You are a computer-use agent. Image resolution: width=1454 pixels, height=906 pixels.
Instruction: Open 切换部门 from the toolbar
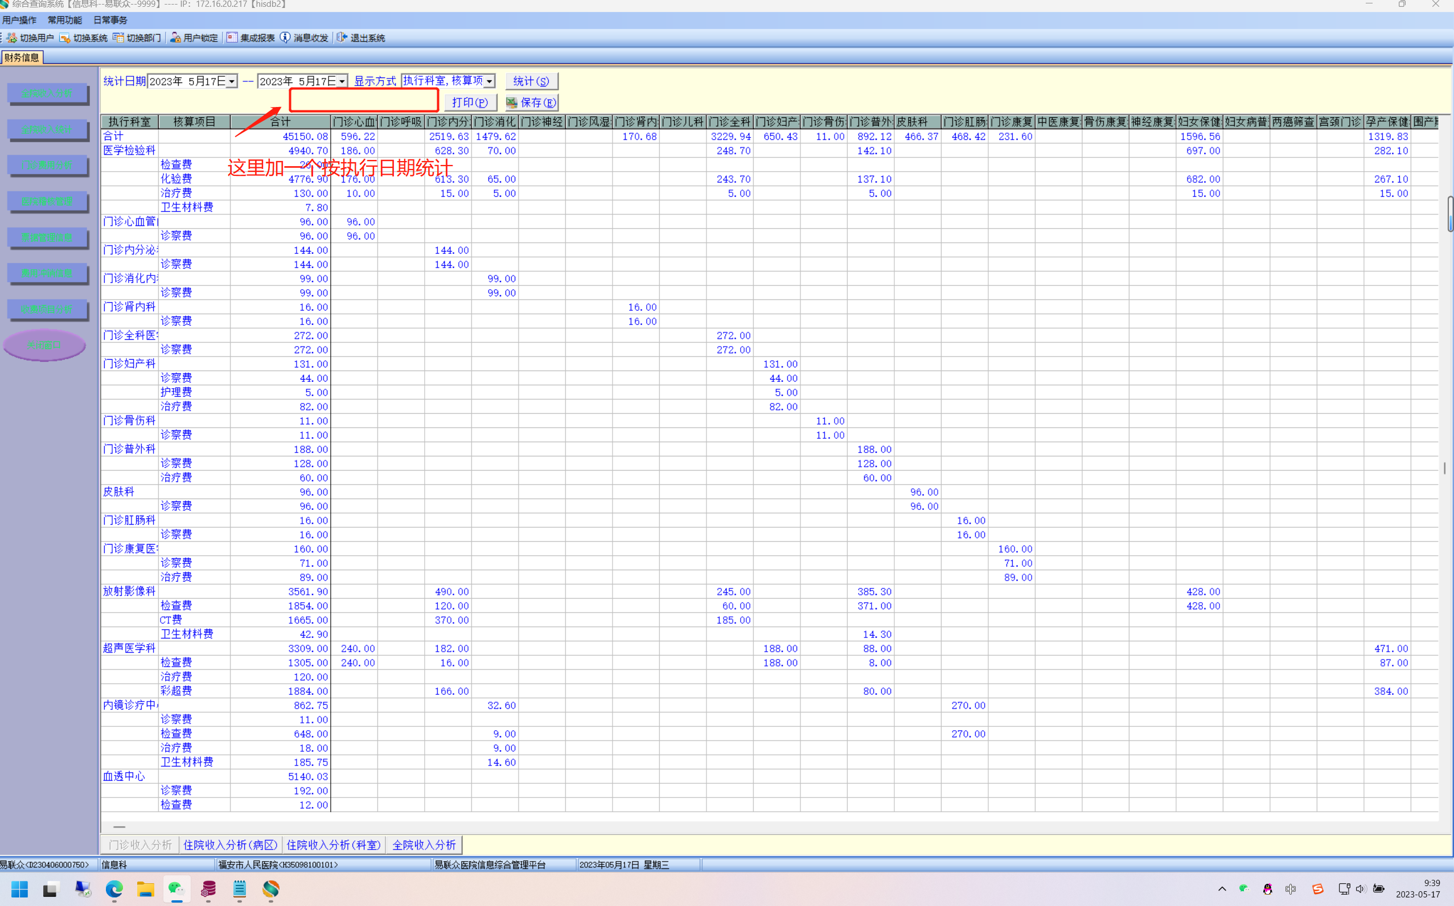pyautogui.click(x=118, y=38)
